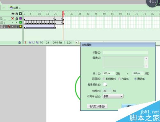The height and width of the screenshot is (122, 160).
Task: Show the top layer by clicking its red X
Action: 13,18
